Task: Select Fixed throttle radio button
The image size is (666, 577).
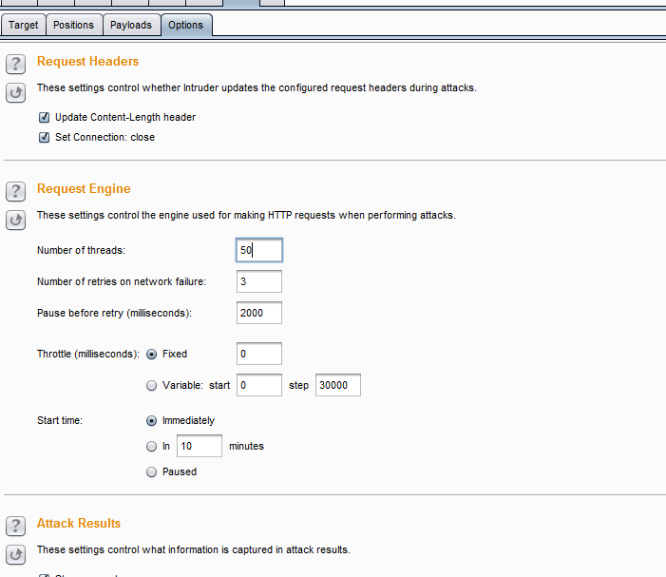Action: [x=151, y=354]
